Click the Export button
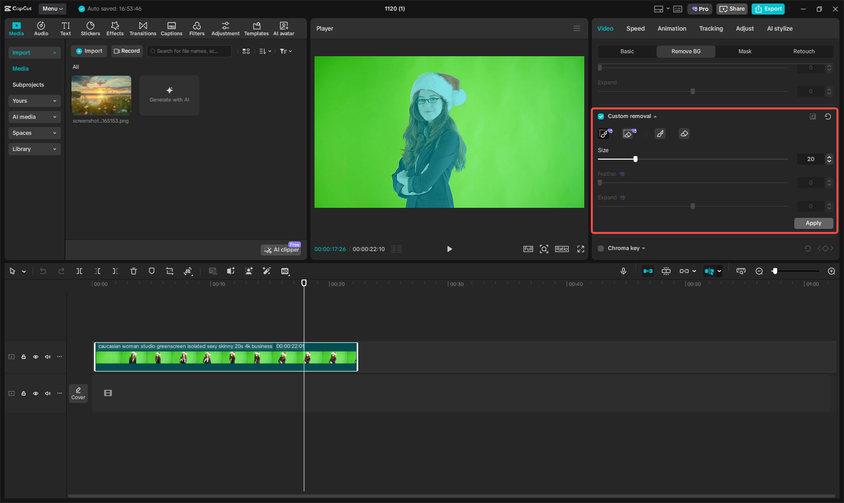844x503 pixels. (768, 9)
